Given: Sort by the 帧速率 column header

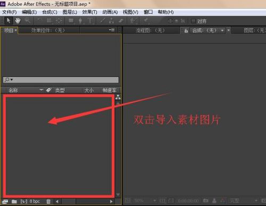Looking at the screenshot, I should [110, 90].
